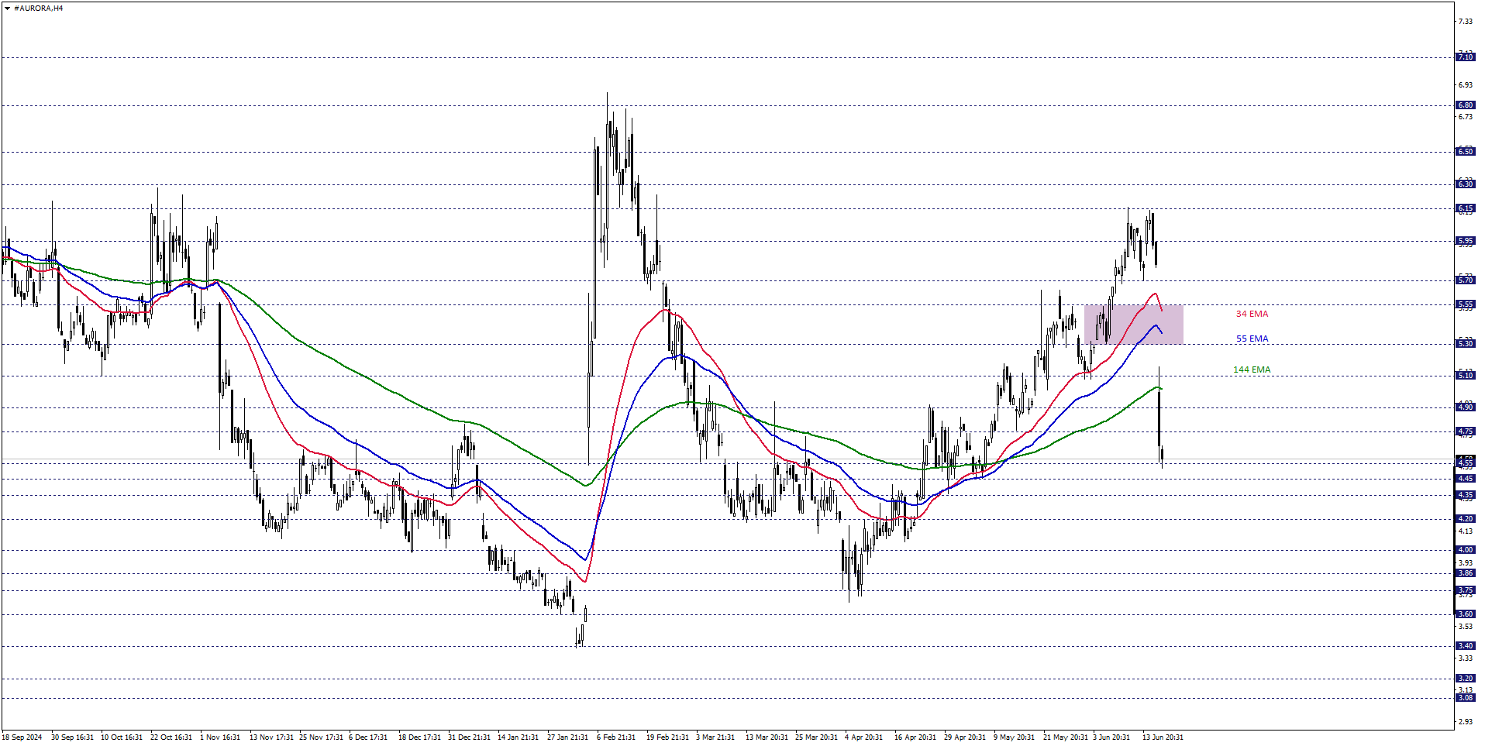Click the 3.60 price level label

(1465, 614)
